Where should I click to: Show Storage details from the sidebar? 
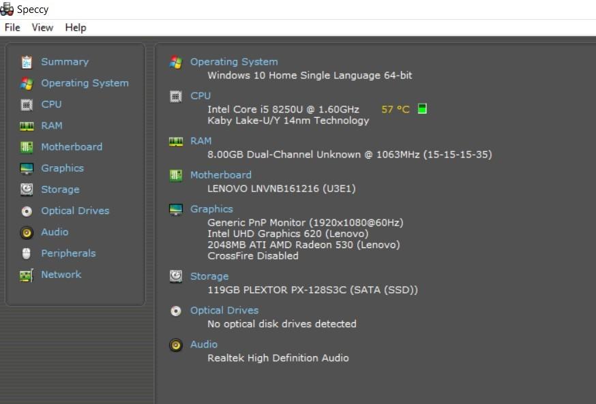(x=61, y=189)
